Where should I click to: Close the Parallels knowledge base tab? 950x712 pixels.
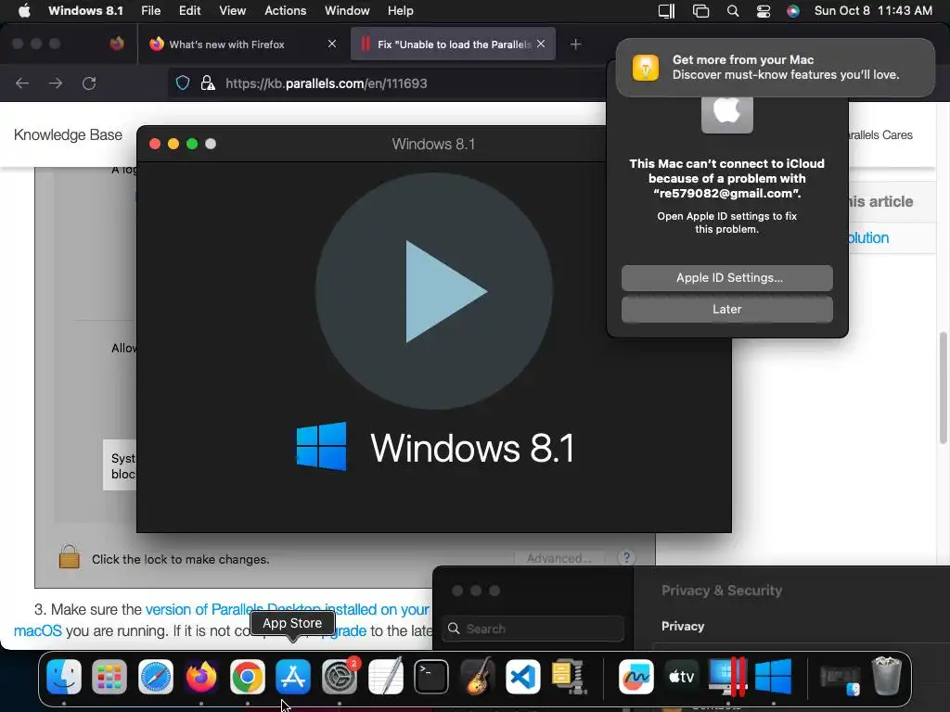click(541, 44)
